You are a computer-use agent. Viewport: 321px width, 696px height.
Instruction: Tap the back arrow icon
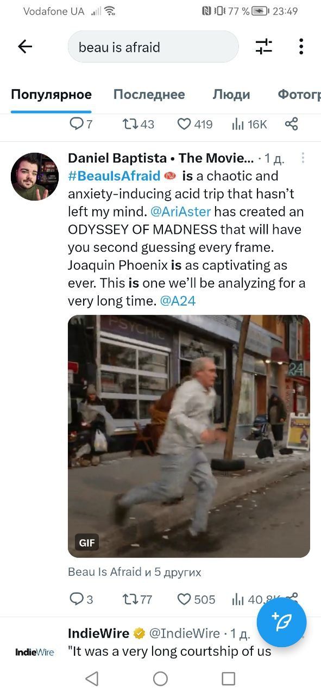(x=25, y=47)
